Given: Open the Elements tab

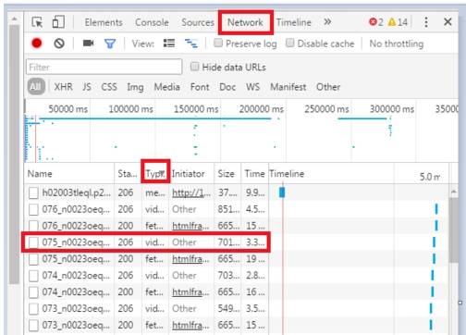Looking at the screenshot, I should coord(104,22).
